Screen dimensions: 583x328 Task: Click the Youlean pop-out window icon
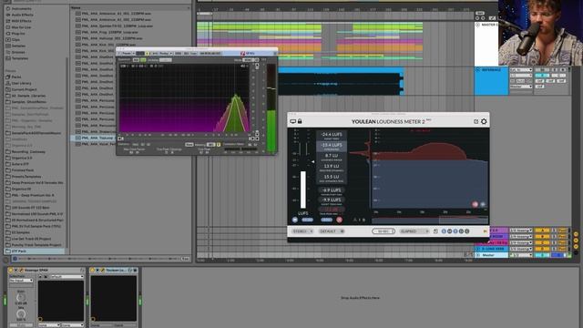coord(476,121)
